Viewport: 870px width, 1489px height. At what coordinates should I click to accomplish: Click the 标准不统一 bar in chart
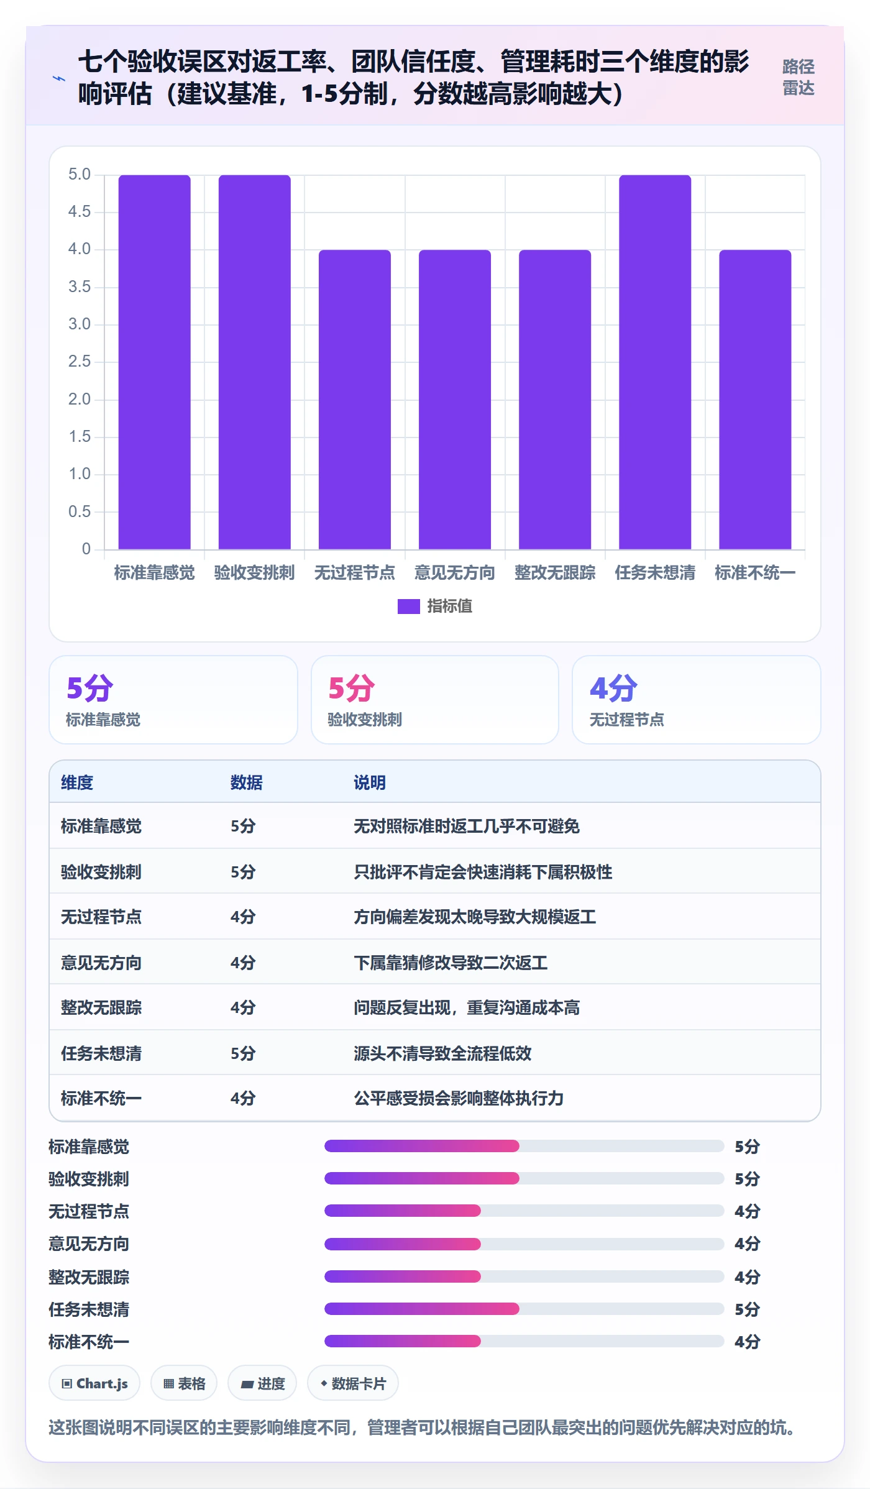tap(755, 400)
